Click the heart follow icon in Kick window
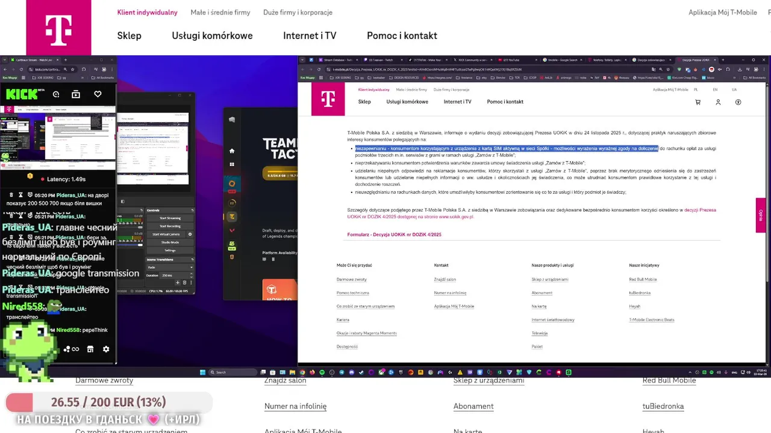The image size is (771, 433). [98, 94]
